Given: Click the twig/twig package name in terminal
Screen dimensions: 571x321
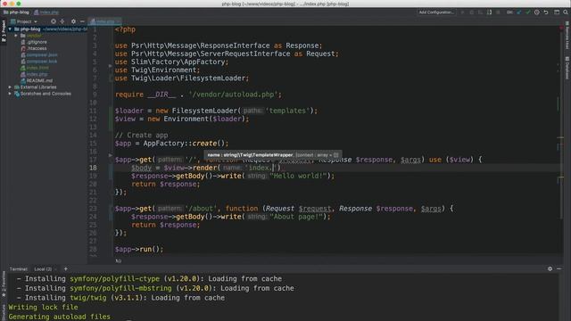Looking at the screenshot, I should (88, 298).
